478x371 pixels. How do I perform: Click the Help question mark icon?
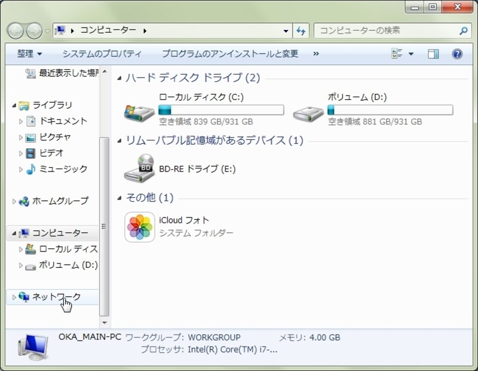tap(457, 54)
